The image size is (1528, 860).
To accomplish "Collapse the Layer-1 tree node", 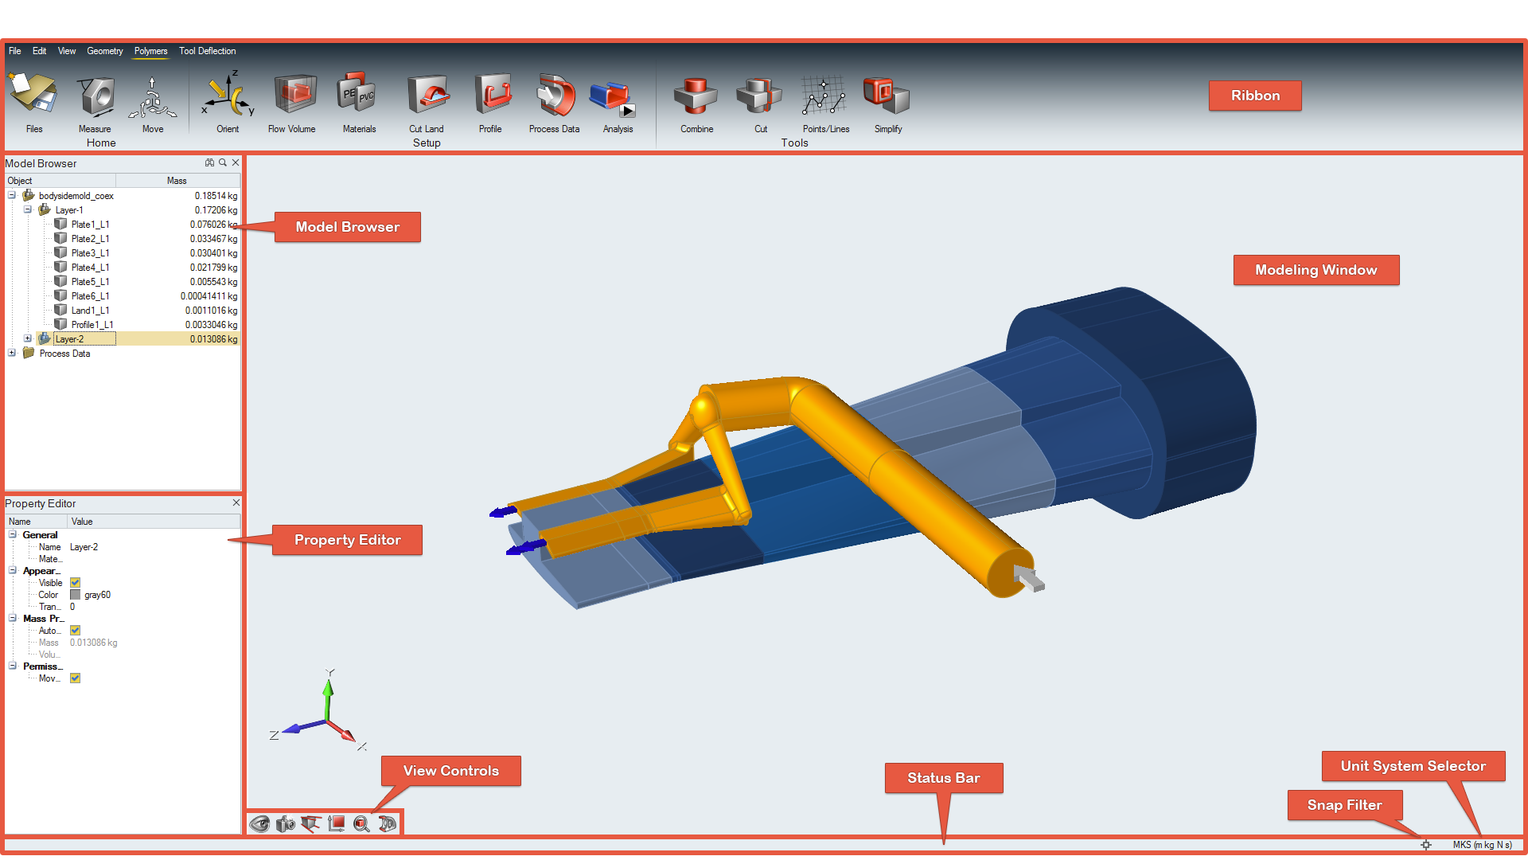I will (x=28, y=210).
